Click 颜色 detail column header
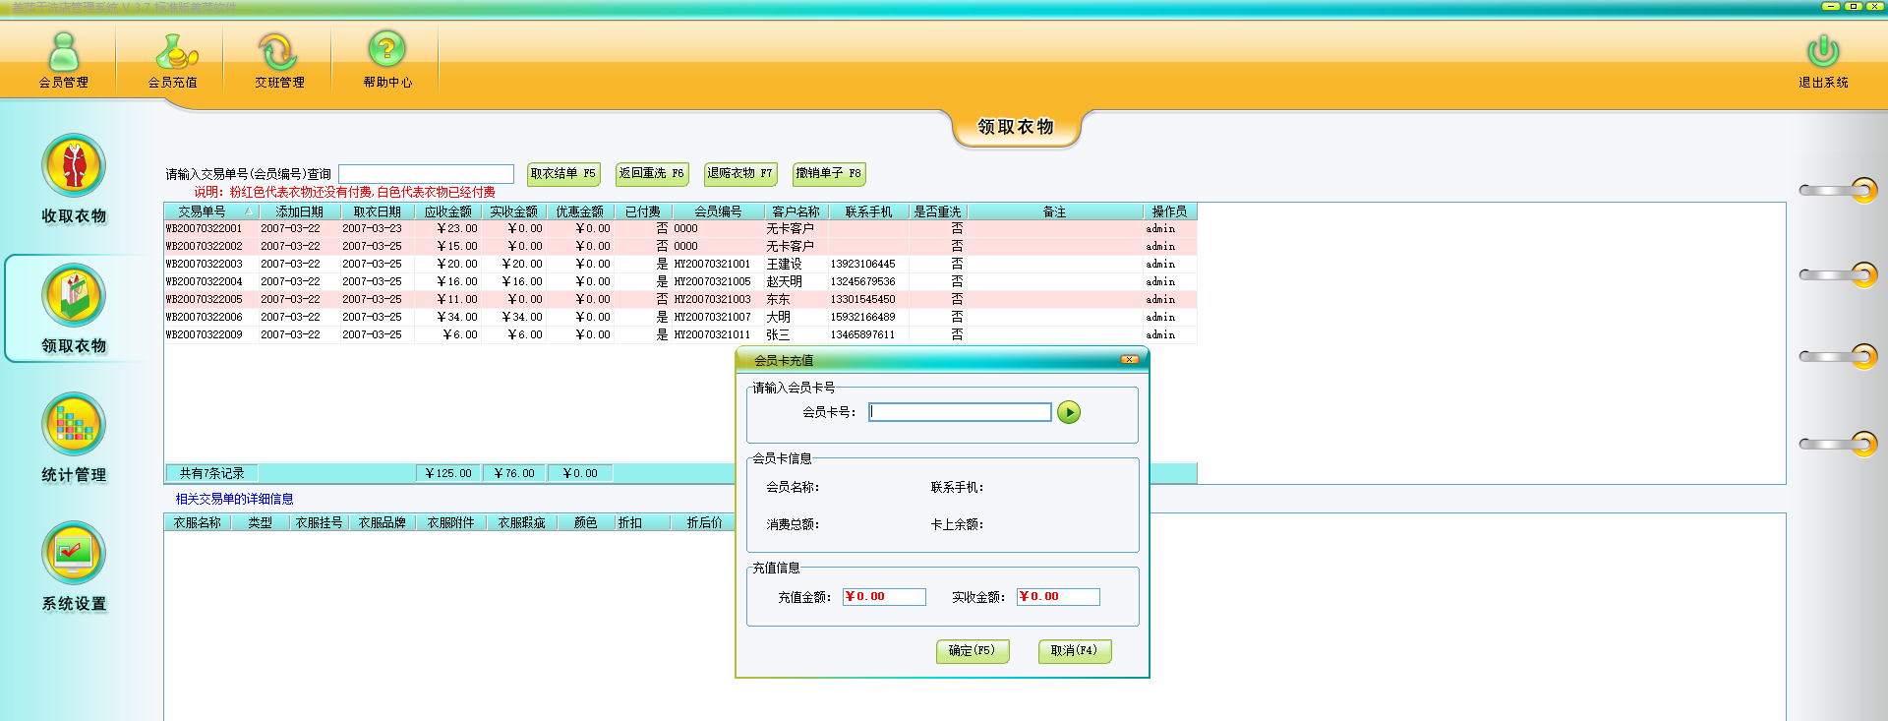The height and width of the screenshot is (721, 1888). coord(586,523)
